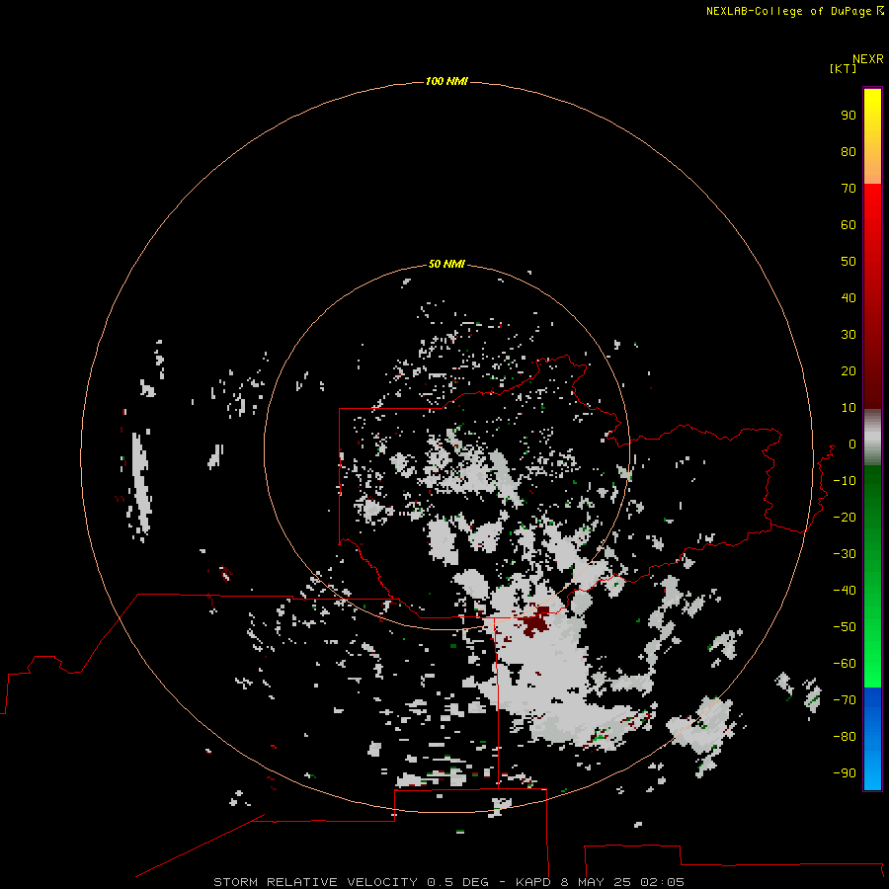Image resolution: width=889 pixels, height=889 pixels.
Task: Click the 60 value on the velocity scale
Action: pyautogui.click(x=849, y=225)
